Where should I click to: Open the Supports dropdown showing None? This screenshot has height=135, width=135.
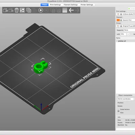click(129, 30)
